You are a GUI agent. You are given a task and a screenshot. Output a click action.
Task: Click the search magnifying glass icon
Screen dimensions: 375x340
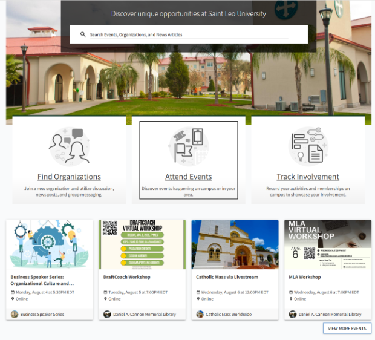tap(83, 34)
